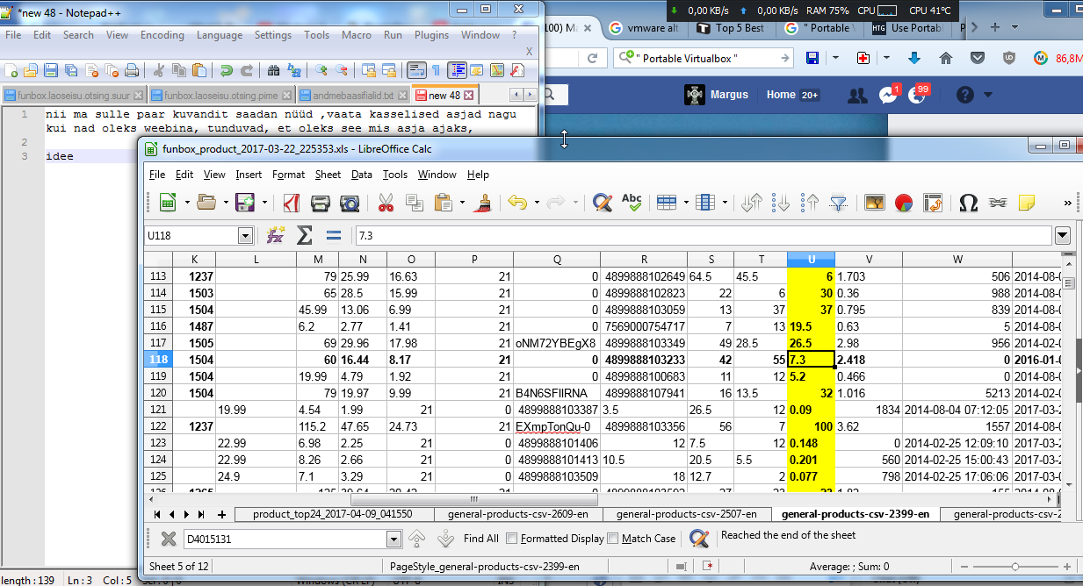Click the AutoFilter funnel icon

click(839, 204)
